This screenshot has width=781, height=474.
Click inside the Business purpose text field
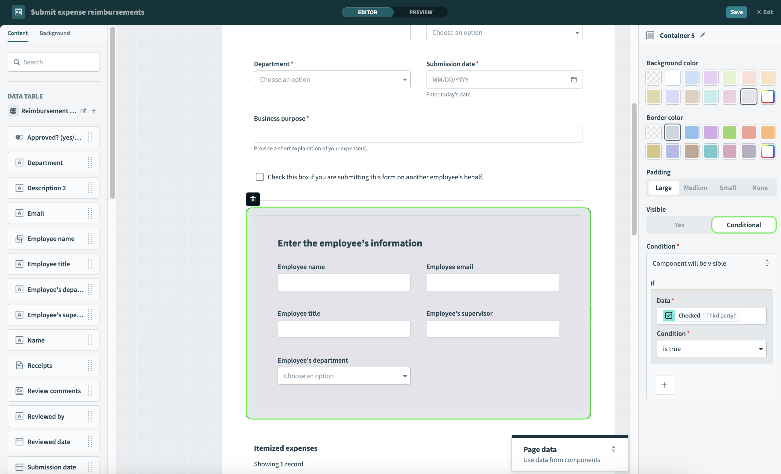click(x=418, y=134)
